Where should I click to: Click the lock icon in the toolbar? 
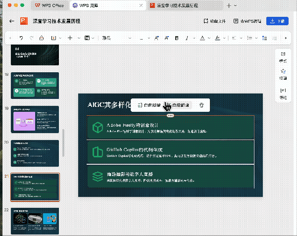click(x=42, y=38)
